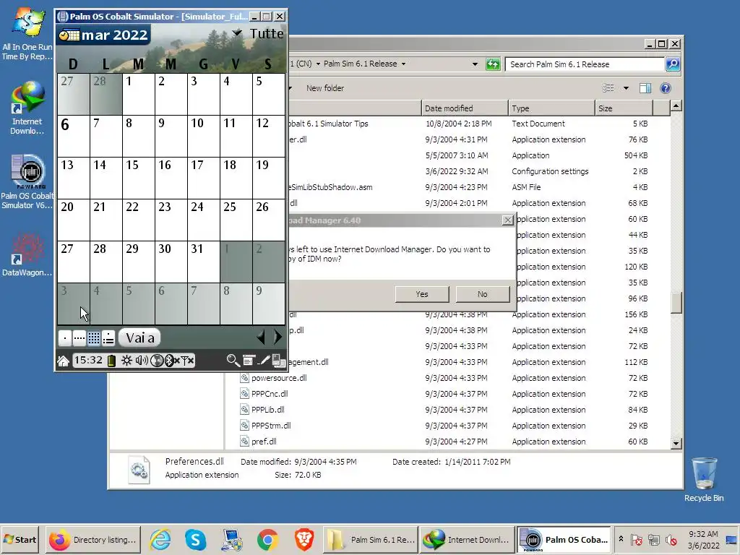The width and height of the screenshot is (740, 555).
Task: Go to previous month with left arrow
Action: point(261,337)
